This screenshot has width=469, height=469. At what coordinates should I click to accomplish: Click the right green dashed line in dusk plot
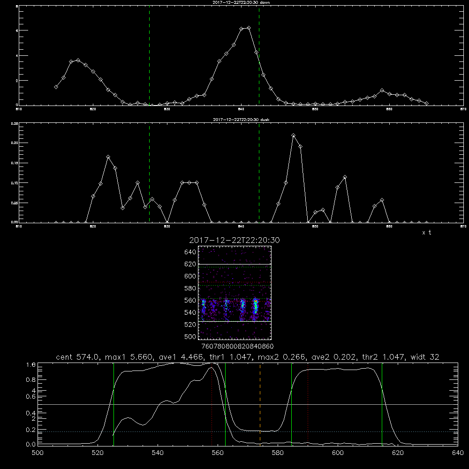tap(259, 173)
